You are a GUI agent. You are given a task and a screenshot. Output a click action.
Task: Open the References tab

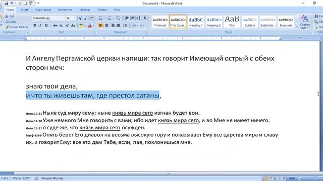(65, 10)
